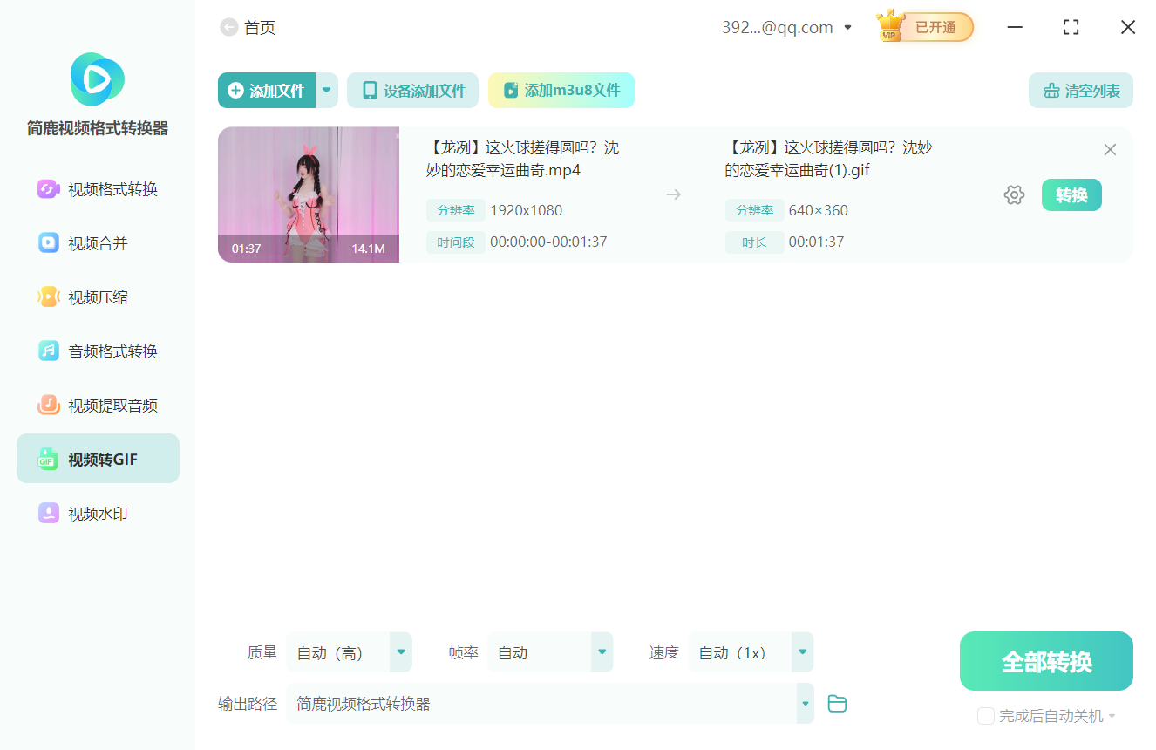Go back using the 首页 arrow icon
The image size is (1156, 750).
[x=229, y=28]
